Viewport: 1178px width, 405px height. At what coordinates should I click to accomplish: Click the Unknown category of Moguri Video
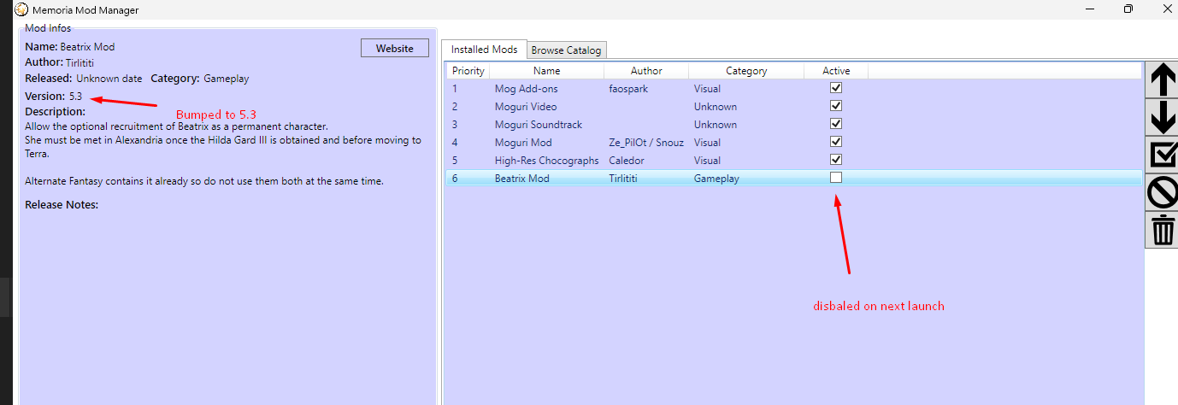716,107
